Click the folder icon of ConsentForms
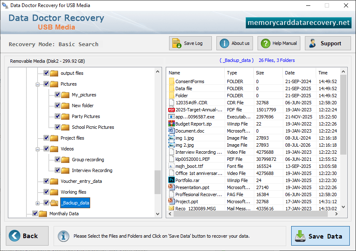The width and height of the screenshot is (356, 251). point(172,81)
